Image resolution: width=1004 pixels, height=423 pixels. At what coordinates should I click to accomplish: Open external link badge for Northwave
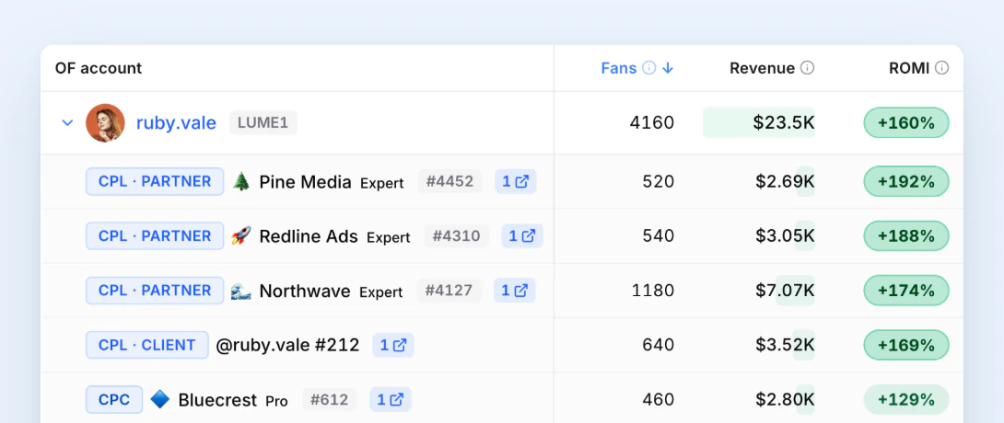(514, 291)
